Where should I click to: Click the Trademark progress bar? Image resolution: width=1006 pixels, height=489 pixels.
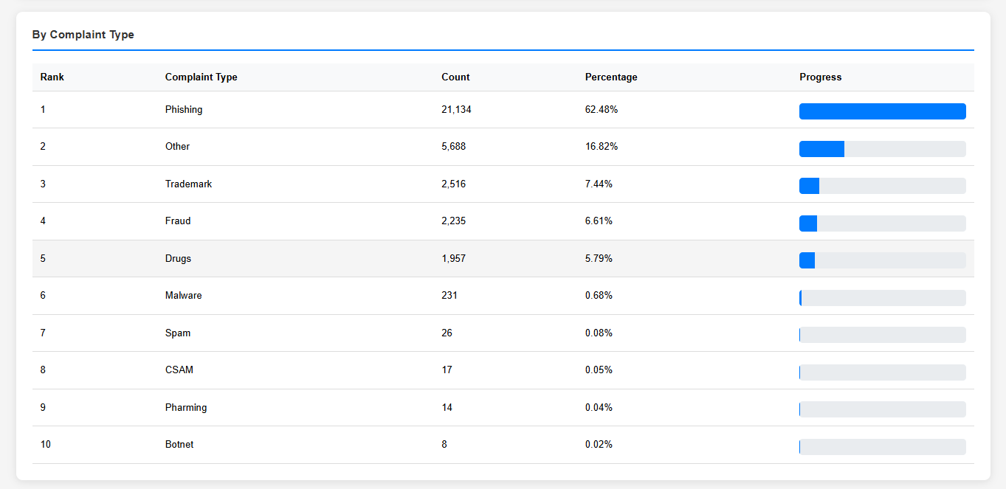point(882,186)
